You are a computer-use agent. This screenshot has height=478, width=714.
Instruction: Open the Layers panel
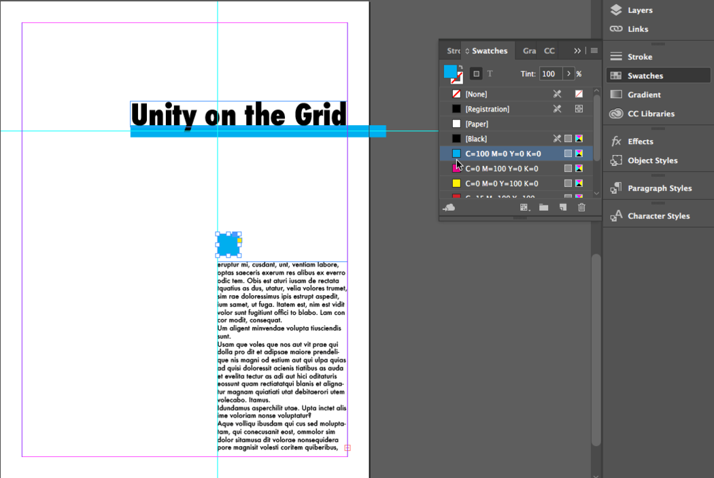(x=639, y=10)
